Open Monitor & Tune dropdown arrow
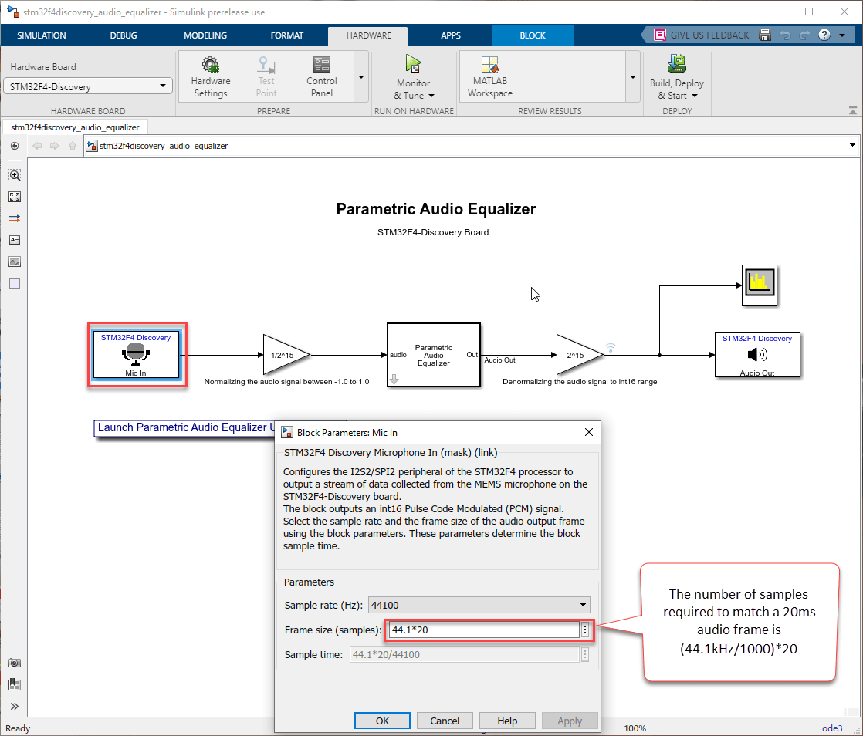The width and height of the screenshot is (863, 736). pos(431,96)
